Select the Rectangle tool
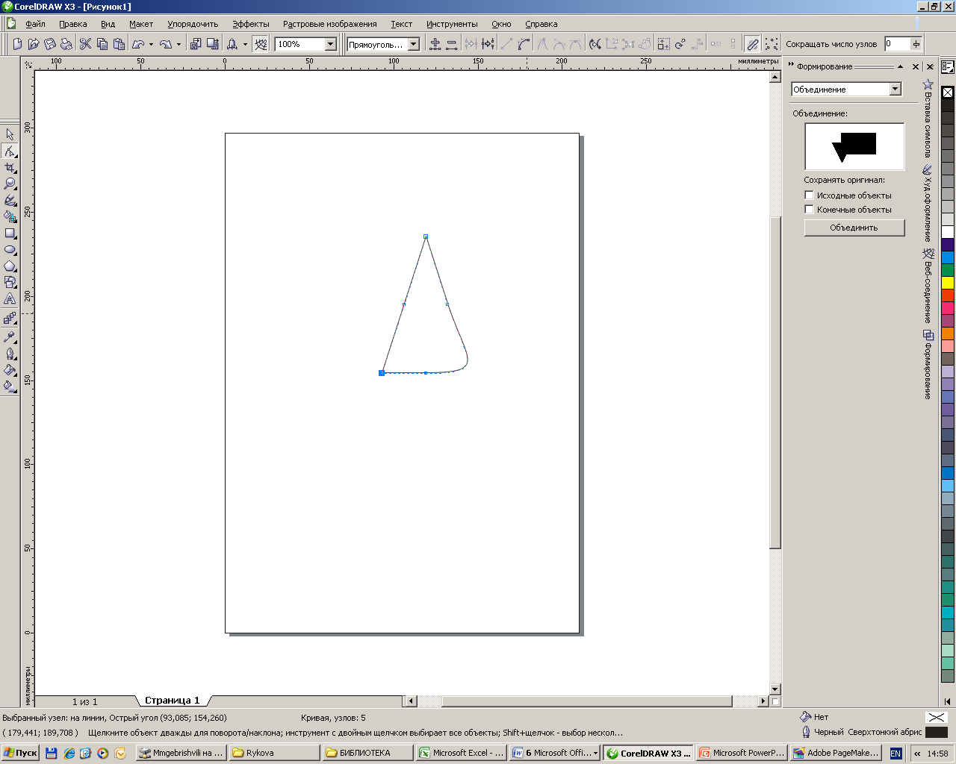This screenshot has width=956, height=764. 10,233
